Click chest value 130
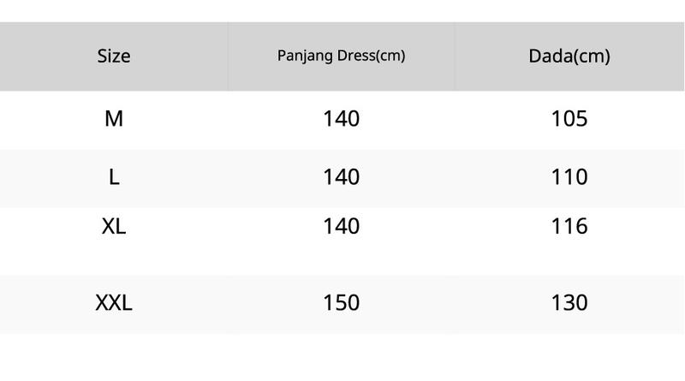685x381 pixels. point(569,303)
